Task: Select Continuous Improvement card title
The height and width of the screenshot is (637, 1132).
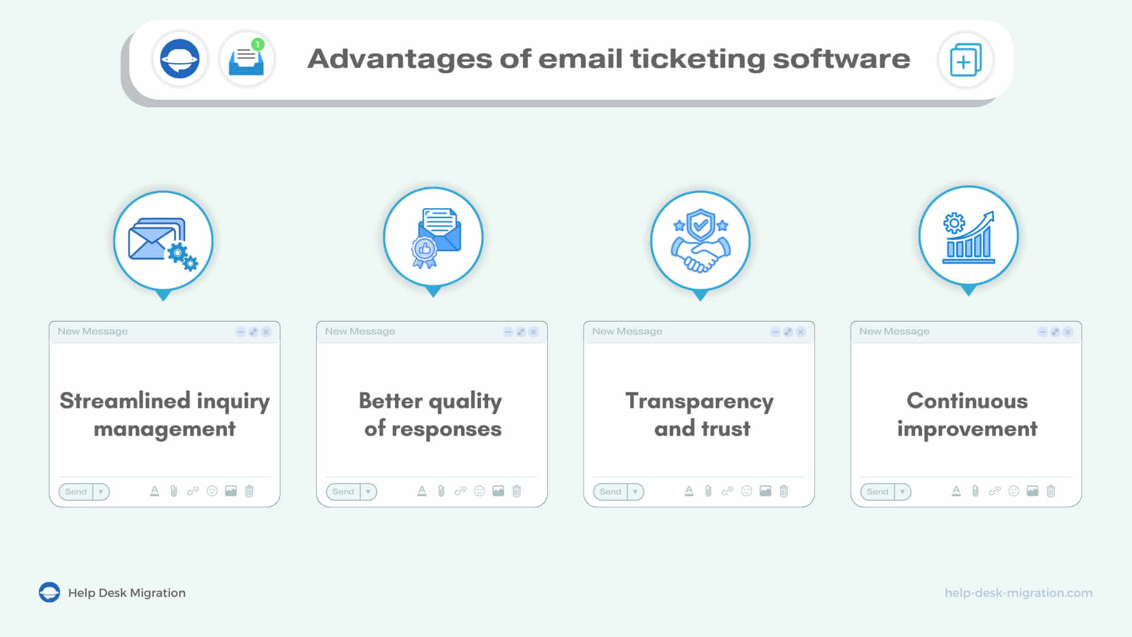Action: [966, 414]
